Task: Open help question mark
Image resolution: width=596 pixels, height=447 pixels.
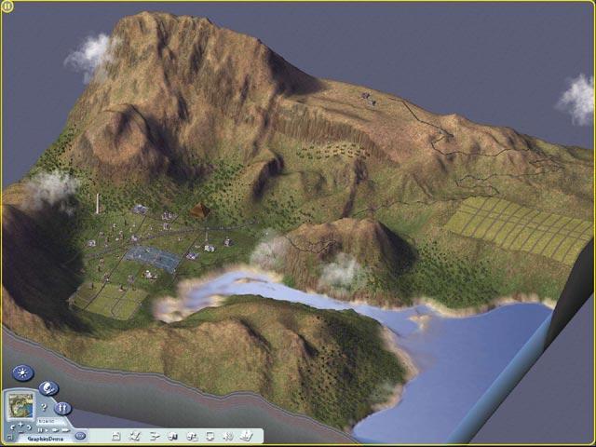Action: pos(44,408)
